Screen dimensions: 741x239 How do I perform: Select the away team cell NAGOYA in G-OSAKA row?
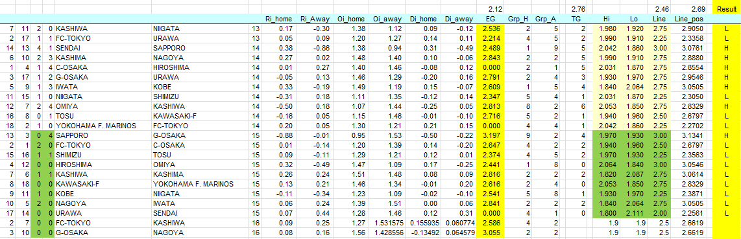point(201,233)
